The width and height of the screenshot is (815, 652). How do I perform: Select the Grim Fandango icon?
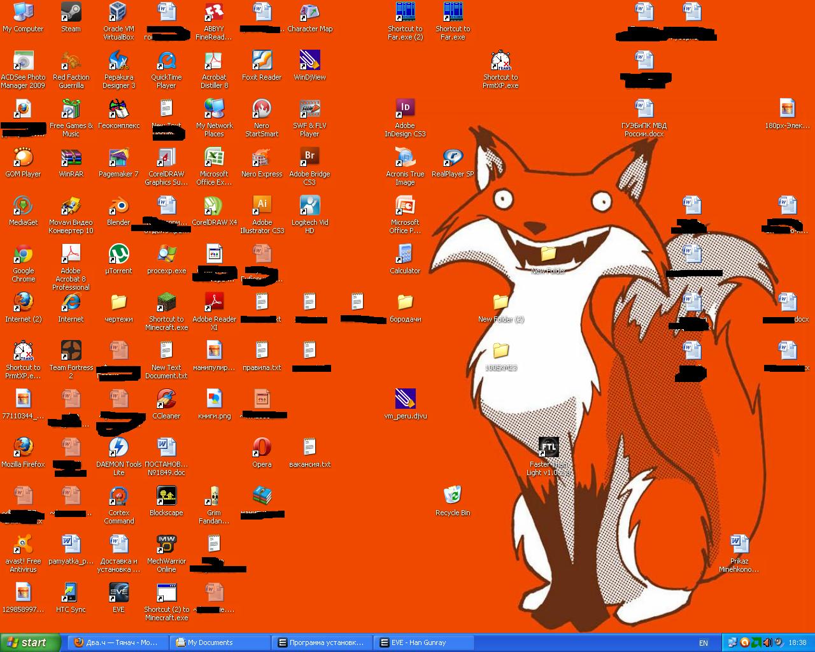(214, 506)
